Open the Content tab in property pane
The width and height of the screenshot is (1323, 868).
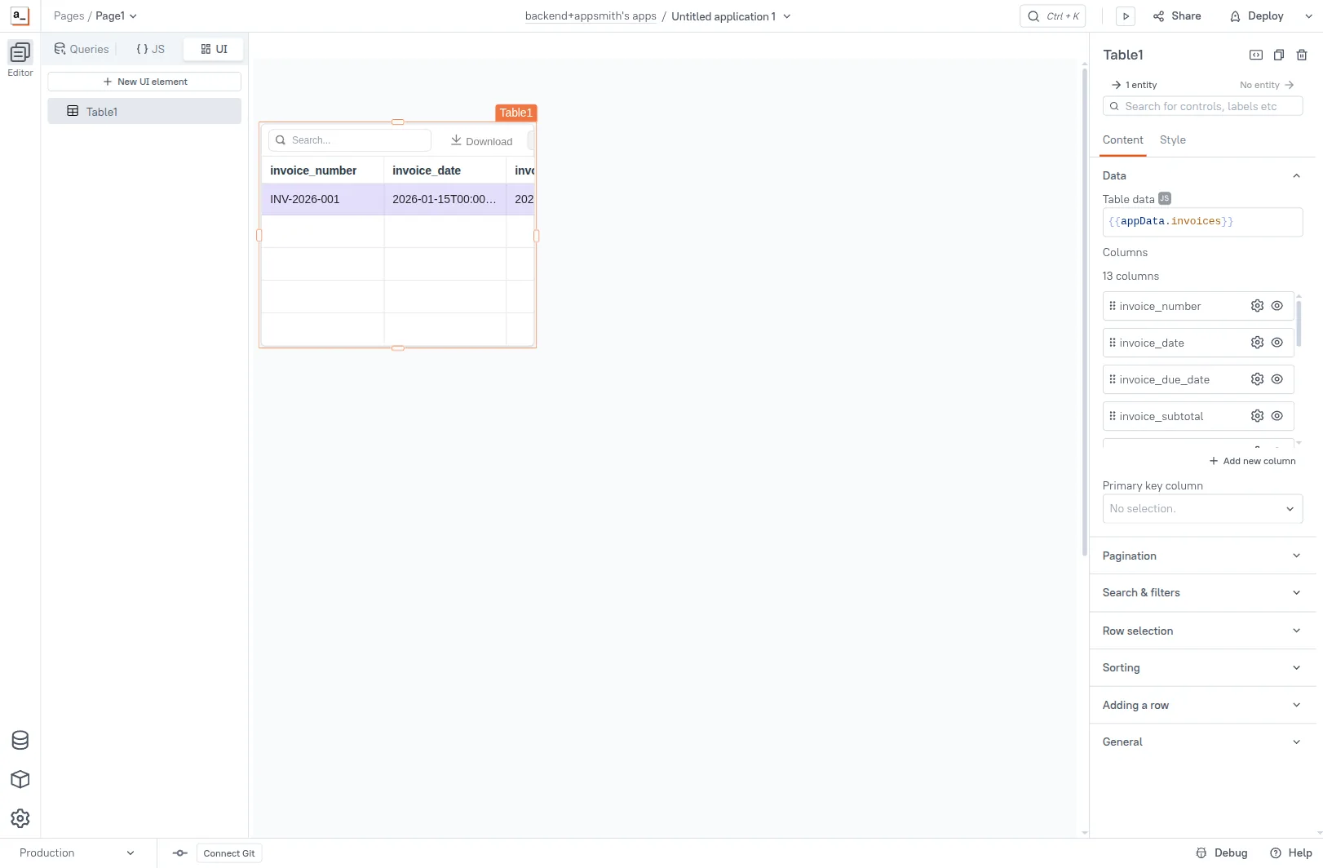1122,140
